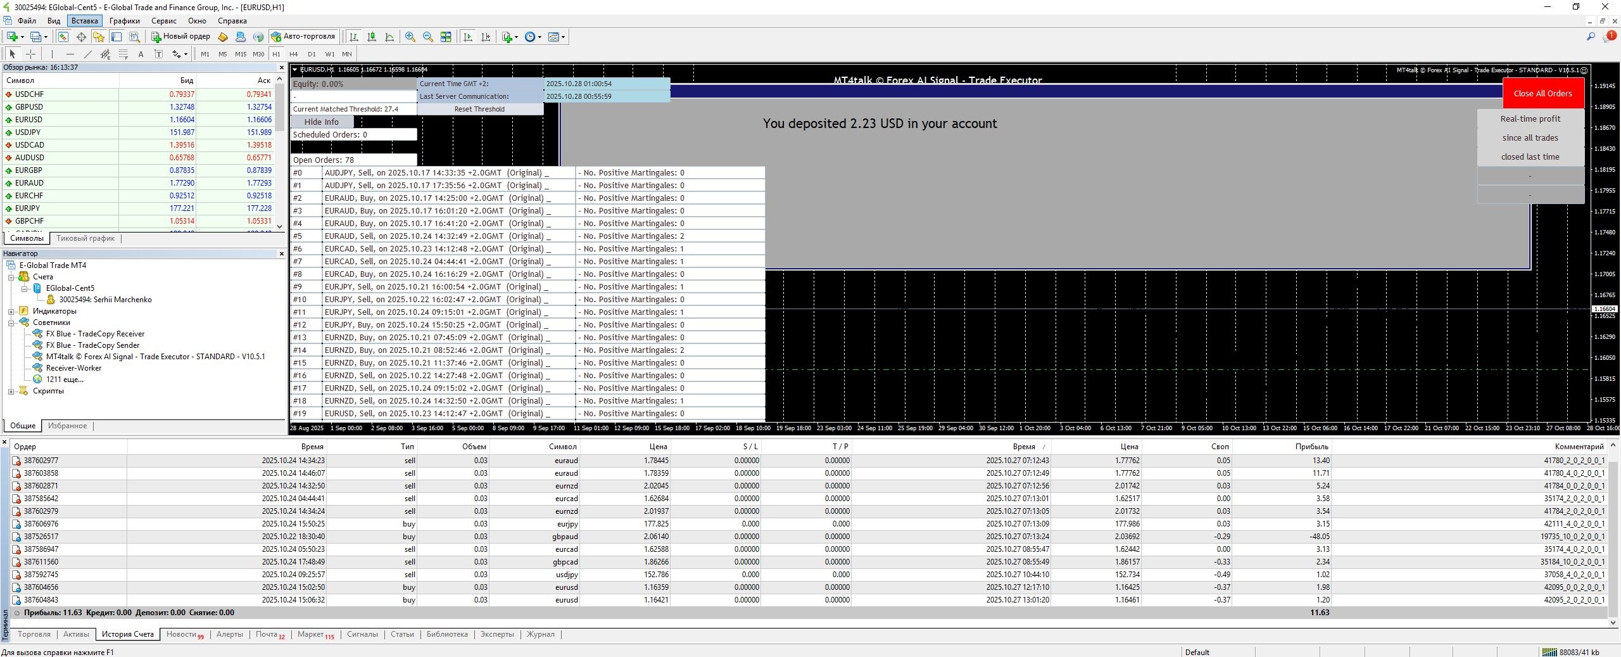Select EURUSD row in Market Watch

coord(29,119)
